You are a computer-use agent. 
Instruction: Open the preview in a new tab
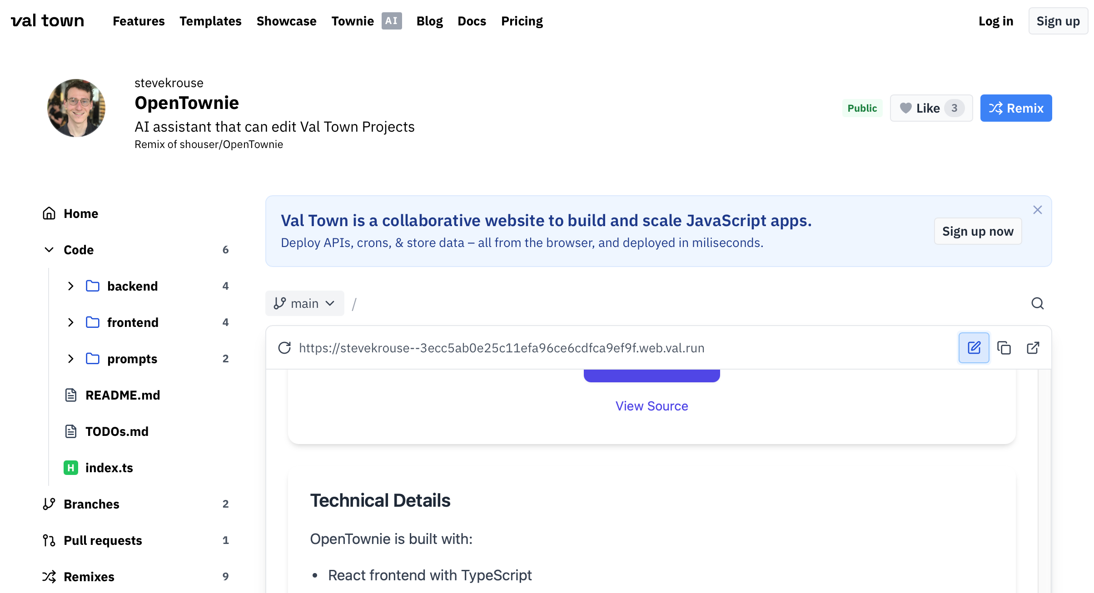tap(1033, 348)
